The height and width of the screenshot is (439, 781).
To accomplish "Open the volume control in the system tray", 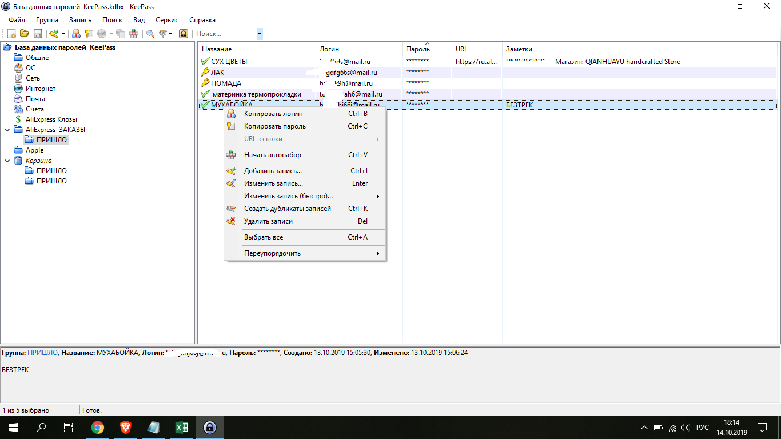I will point(685,428).
